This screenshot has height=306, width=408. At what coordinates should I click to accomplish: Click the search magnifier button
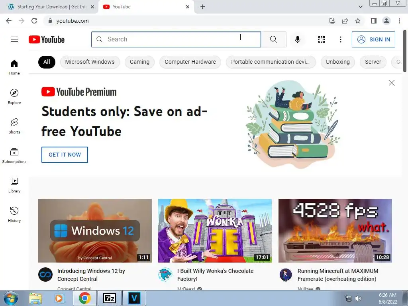[273, 39]
